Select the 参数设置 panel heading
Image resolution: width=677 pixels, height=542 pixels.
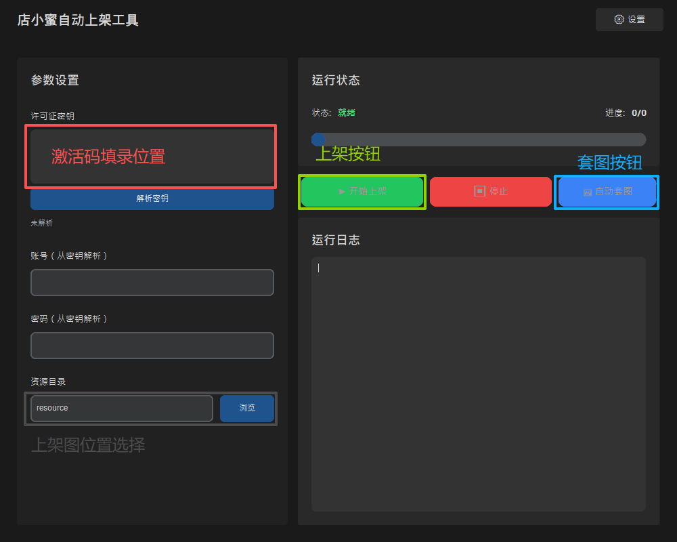coord(55,81)
